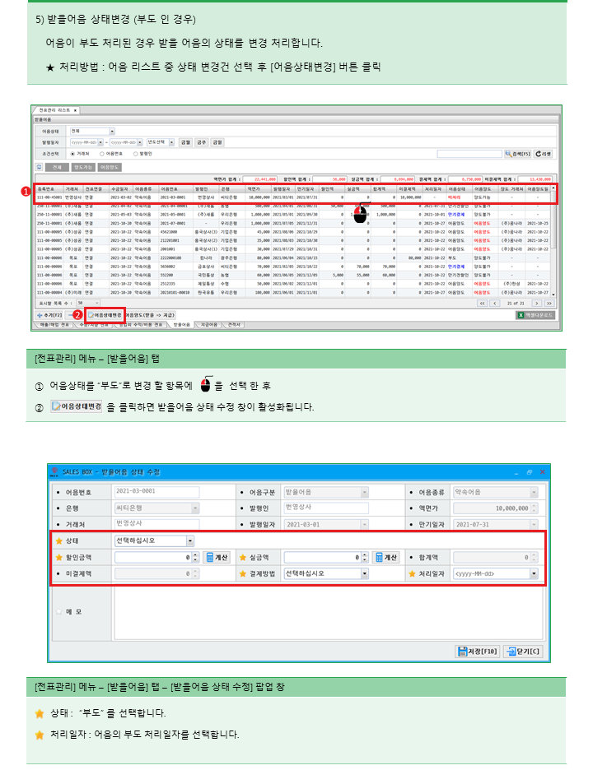
Task: Increase 할인금액 using the spinner arrows
Action: [x=195, y=554]
